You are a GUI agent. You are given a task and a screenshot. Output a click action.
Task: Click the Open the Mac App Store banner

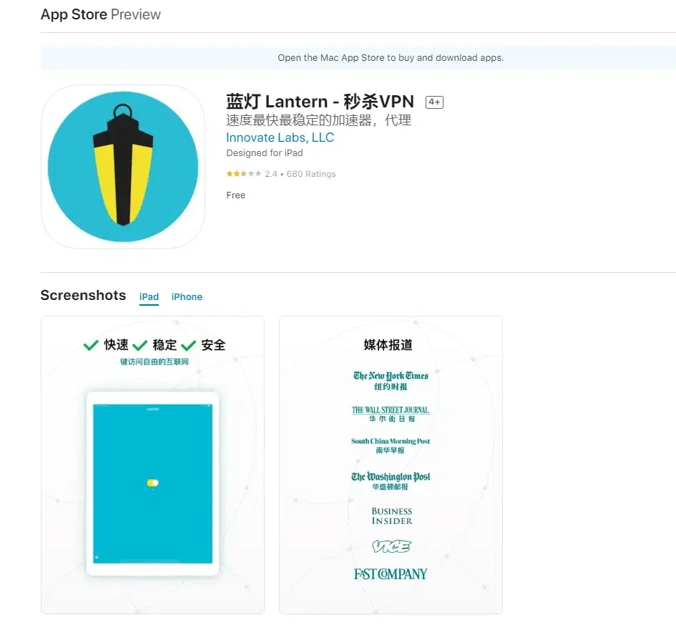[391, 58]
